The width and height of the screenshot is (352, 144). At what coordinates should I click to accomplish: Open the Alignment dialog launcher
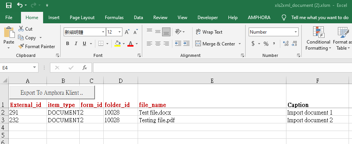(x=243, y=55)
